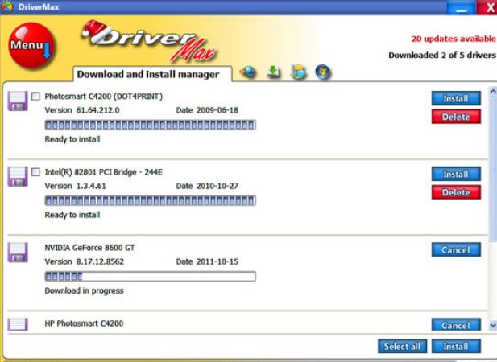Click the 'NVIDIA GeForce 8600 GT' name
The image size is (497, 362).
coord(89,248)
